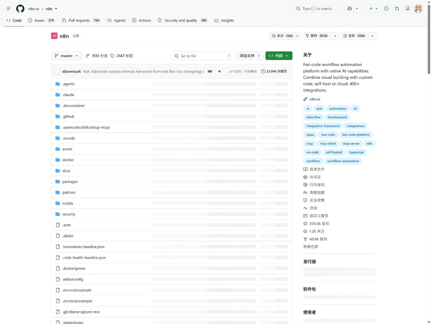431x324 pixels.
Task: Click the typescript topic tag
Action: point(356,152)
